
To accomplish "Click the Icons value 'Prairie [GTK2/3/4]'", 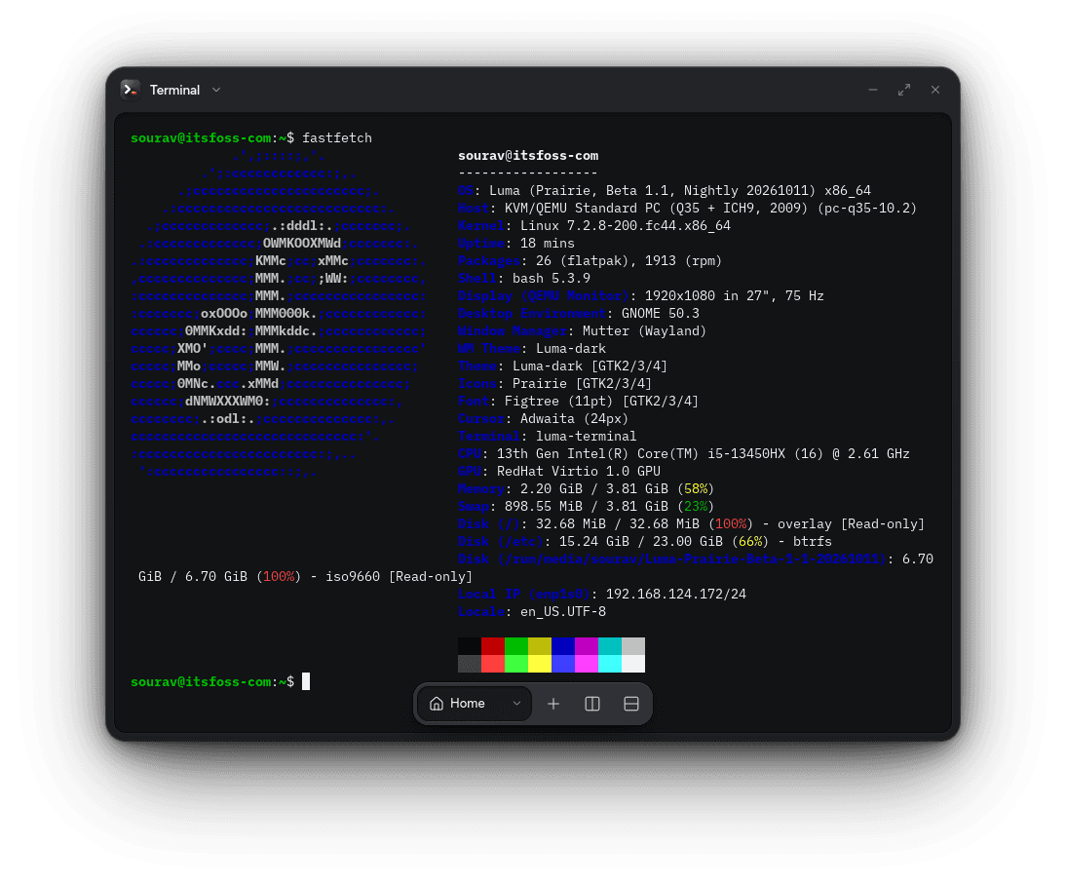I will (x=582, y=384).
